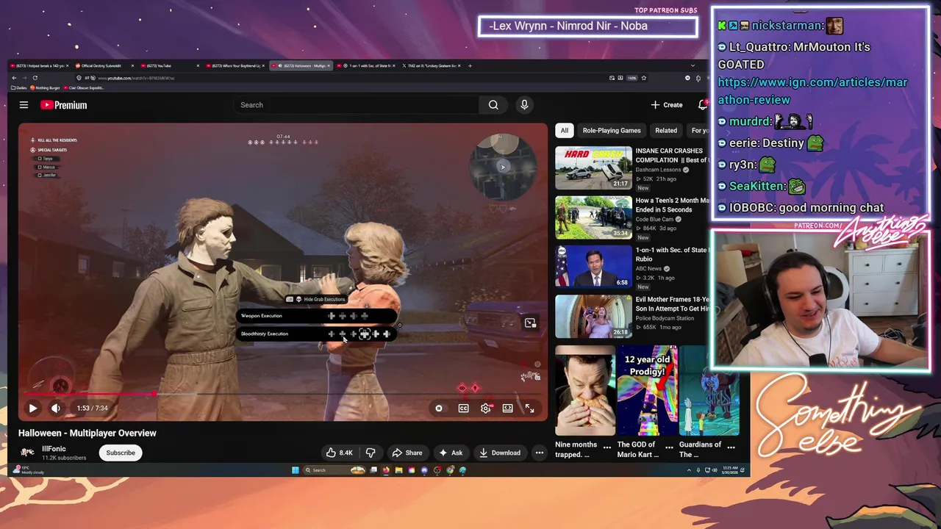Open the 1-on-1 with Sec. of State Rubio thumbnail

[x=593, y=266]
